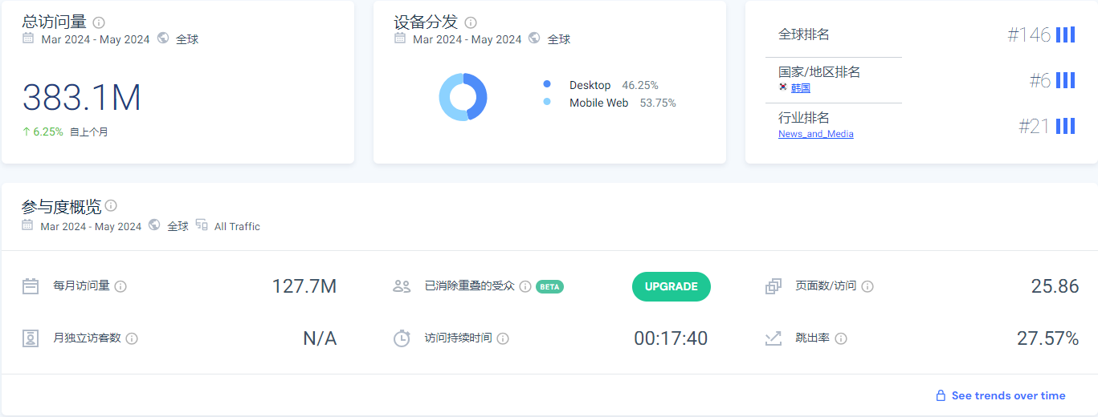This screenshot has height=417, width=1098.
Task: Click the #6 country rank value
Action: coord(1040,80)
